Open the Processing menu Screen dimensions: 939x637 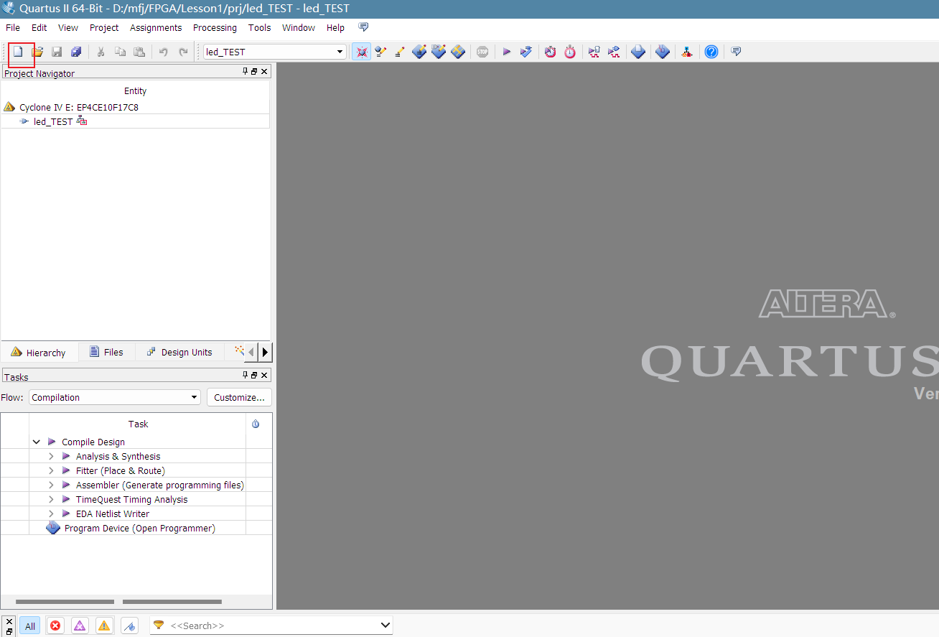coord(215,27)
